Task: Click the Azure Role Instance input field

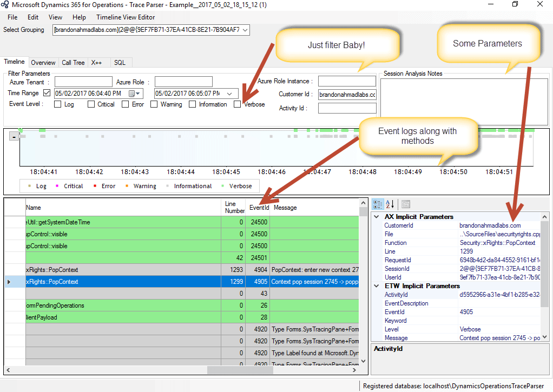Action: (x=347, y=81)
